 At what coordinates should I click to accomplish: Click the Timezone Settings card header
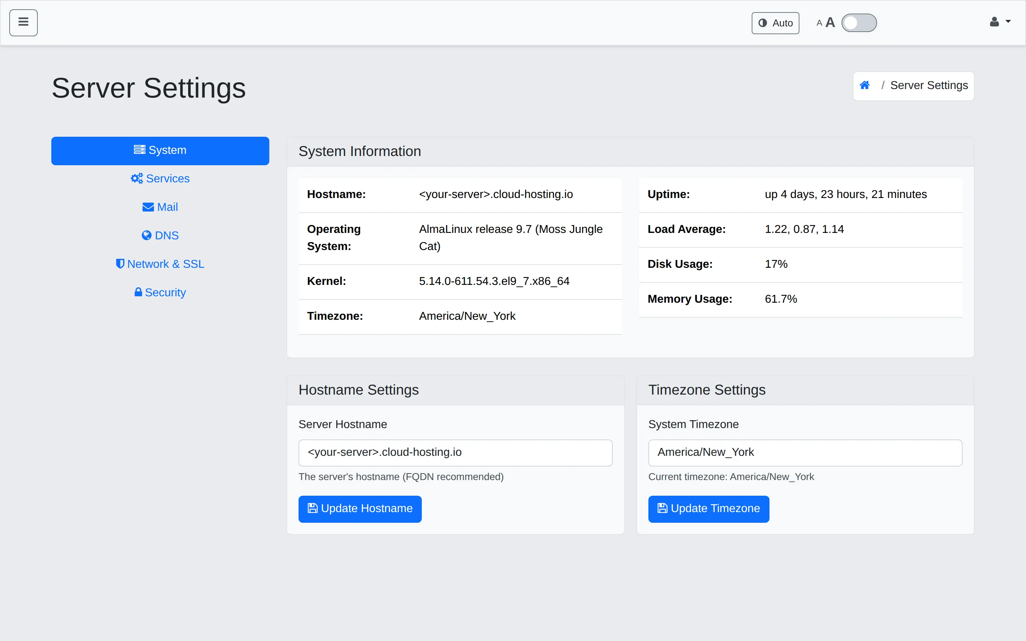pos(805,390)
